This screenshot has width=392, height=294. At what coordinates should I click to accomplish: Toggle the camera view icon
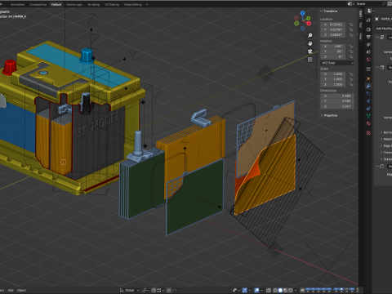pyautogui.click(x=310, y=51)
